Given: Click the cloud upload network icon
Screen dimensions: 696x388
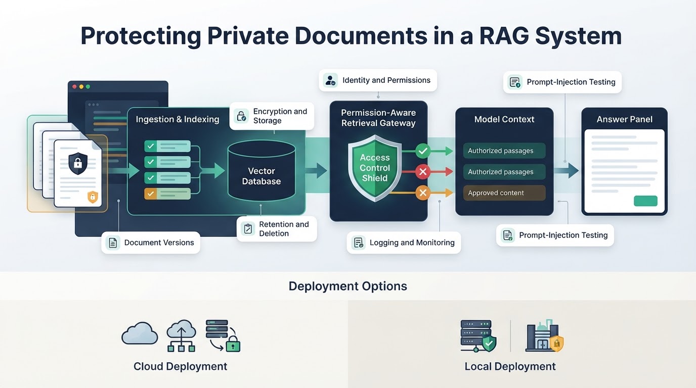Looking at the screenshot, I should click(181, 335).
